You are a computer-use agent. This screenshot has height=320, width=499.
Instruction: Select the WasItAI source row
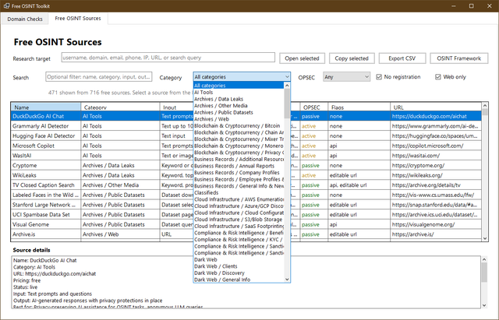coord(246,156)
